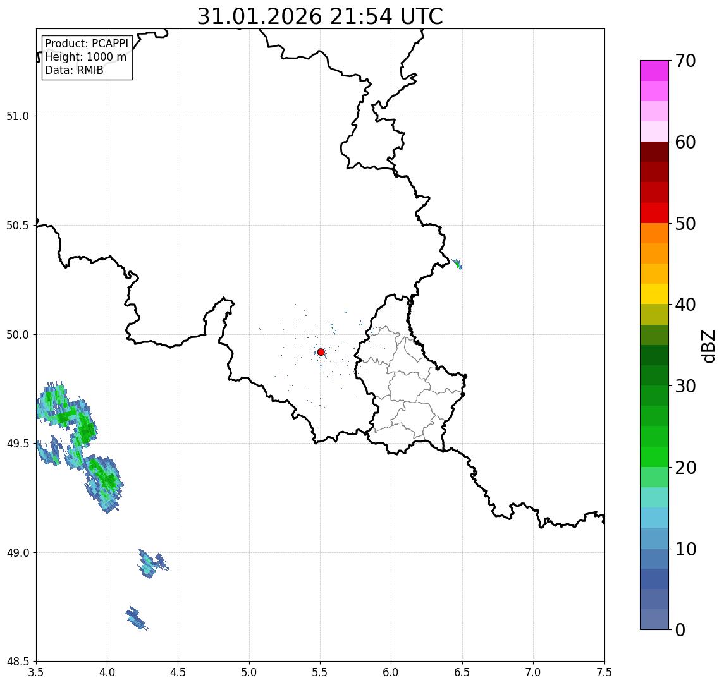
Task: Click the small blue echo near 48.7°N 4.2°E
Action: tap(137, 619)
